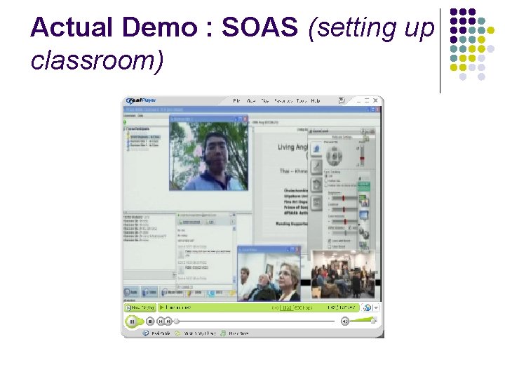Screen dimensions: 505x379
Task: Open the Music & My Library link
Action: 196,333
